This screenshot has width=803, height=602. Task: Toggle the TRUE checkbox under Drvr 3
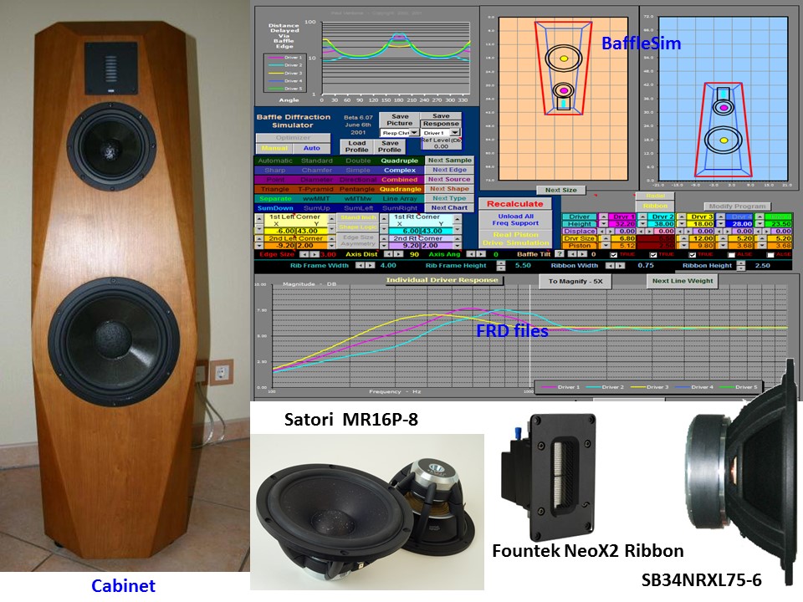click(693, 255)
